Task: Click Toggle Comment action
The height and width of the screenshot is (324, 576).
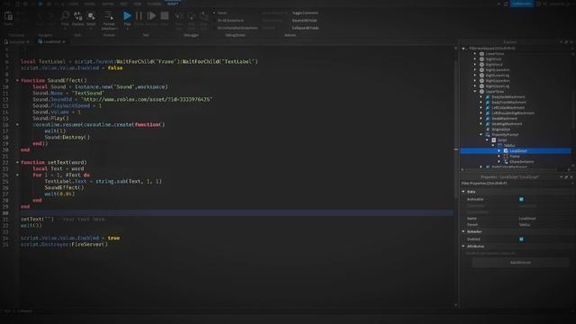Action: coord(305,13)
